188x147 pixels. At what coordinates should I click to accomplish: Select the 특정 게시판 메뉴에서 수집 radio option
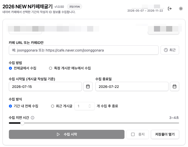[51, 68]
